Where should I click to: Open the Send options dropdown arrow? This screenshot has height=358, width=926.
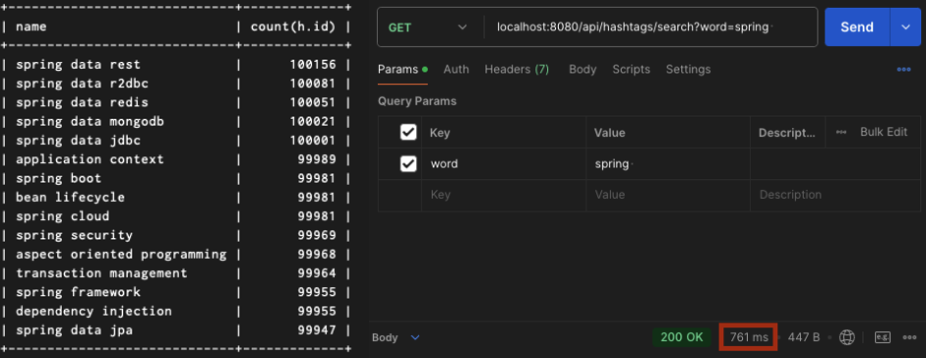click(905, 28)
